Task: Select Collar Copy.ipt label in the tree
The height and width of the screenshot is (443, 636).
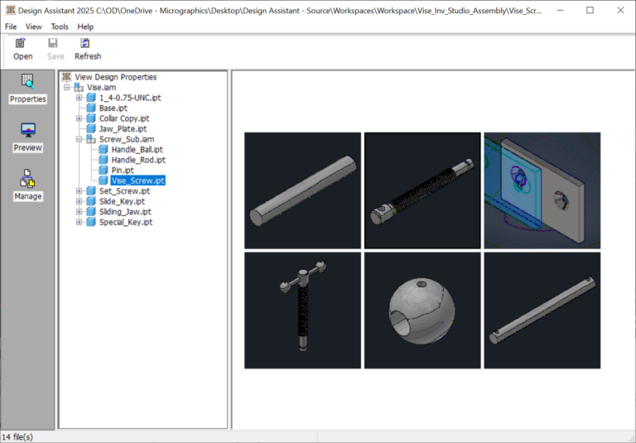Action: coord(124,118)
